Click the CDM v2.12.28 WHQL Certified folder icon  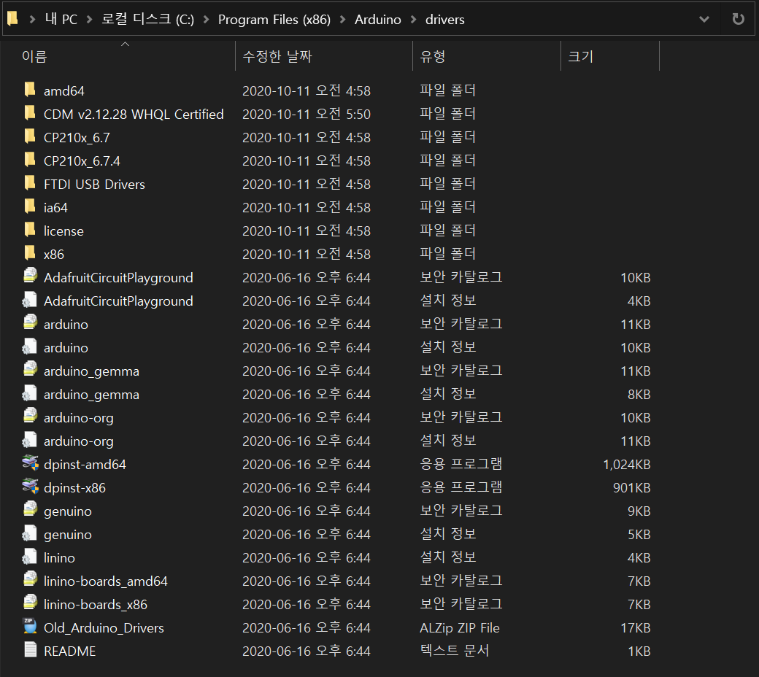click(x=30, y=113)
